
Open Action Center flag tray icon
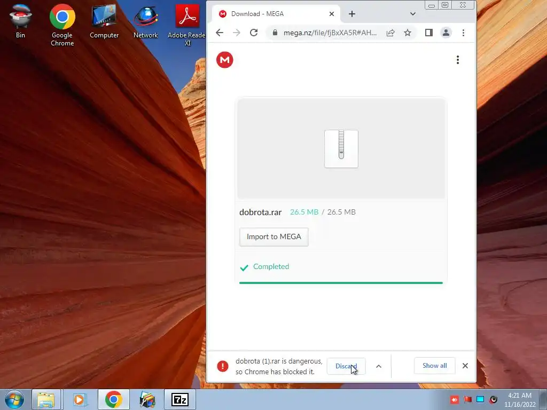point(467,399)
